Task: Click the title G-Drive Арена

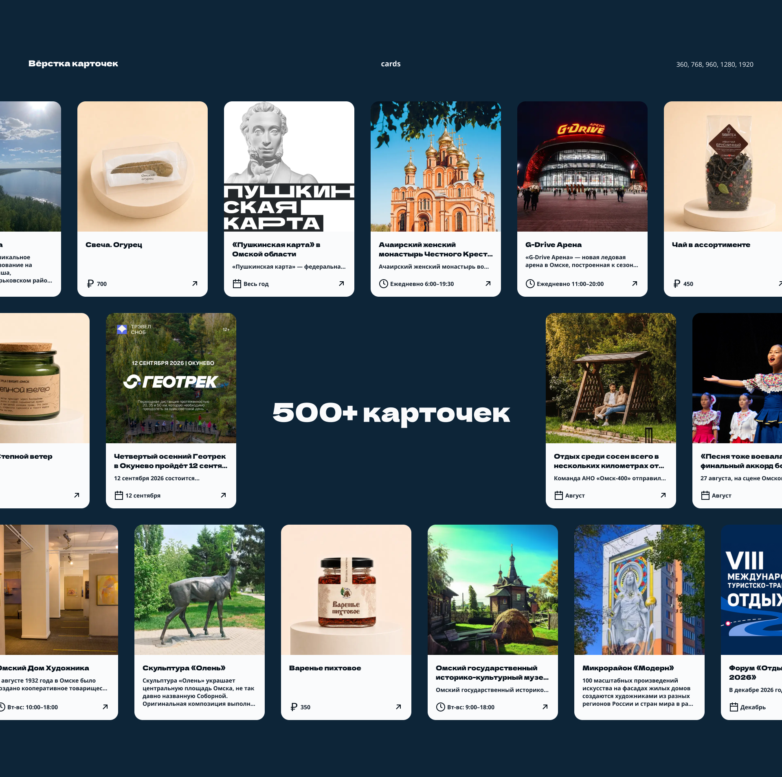Action: click(x=554, y=245)
